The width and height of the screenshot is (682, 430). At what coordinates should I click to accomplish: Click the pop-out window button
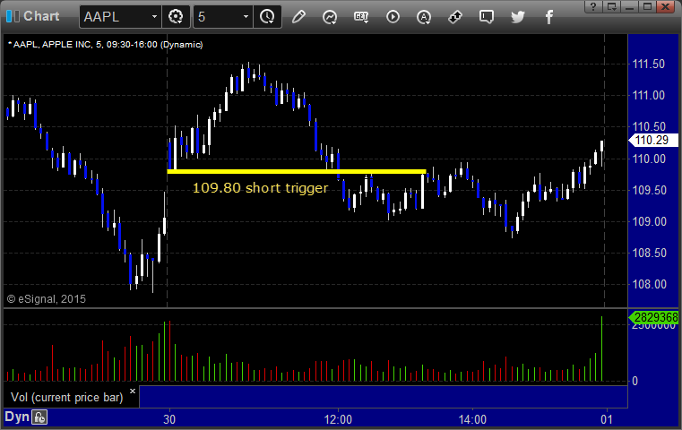click(611, 6)
